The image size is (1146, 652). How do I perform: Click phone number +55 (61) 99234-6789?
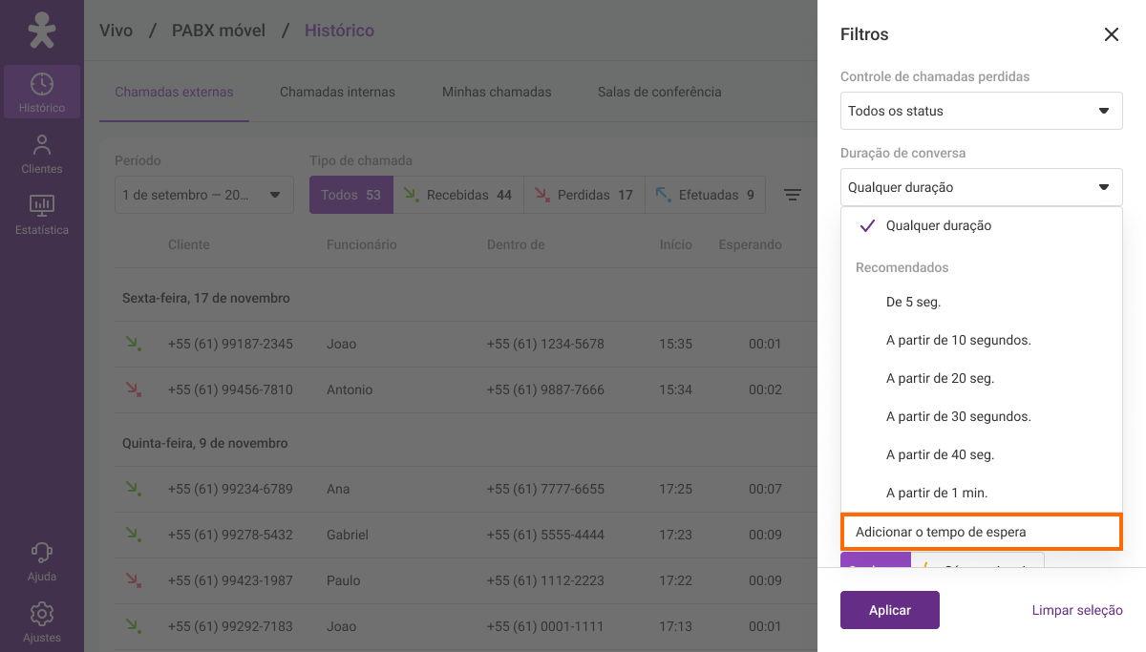pos(230,489)
